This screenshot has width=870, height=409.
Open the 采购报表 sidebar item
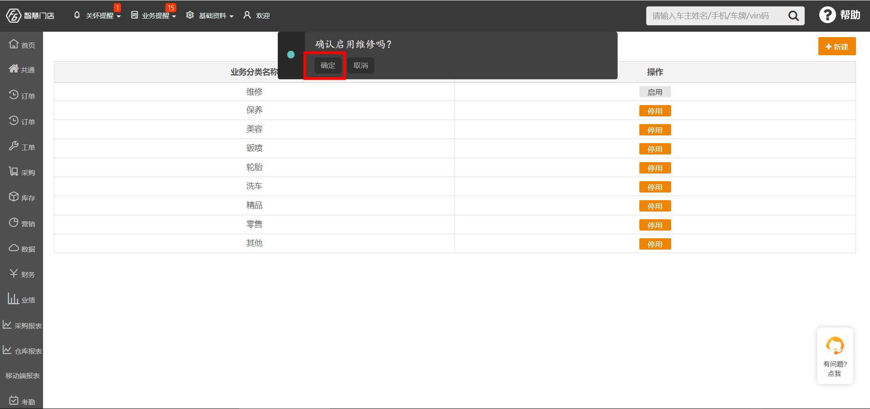pos(22,325)
